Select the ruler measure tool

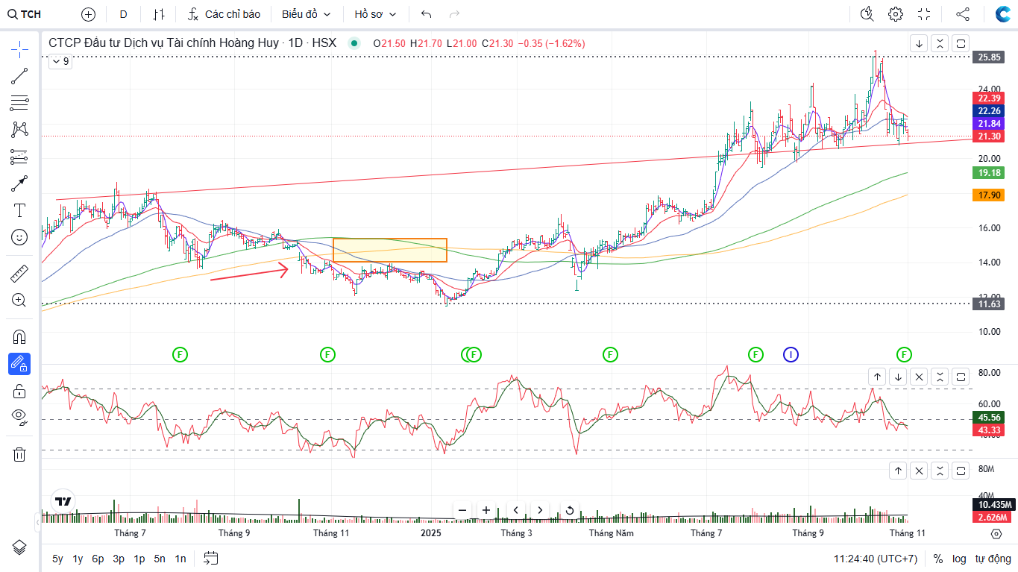pyautogui.click(x=19, y=274)
